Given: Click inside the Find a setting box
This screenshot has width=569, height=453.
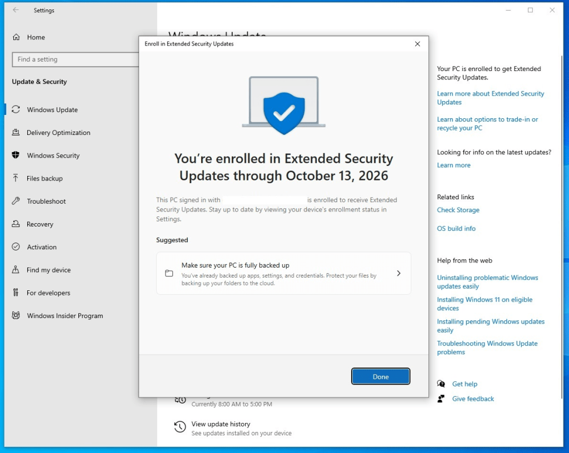Looking at the screenshot, I should point(75,59).
